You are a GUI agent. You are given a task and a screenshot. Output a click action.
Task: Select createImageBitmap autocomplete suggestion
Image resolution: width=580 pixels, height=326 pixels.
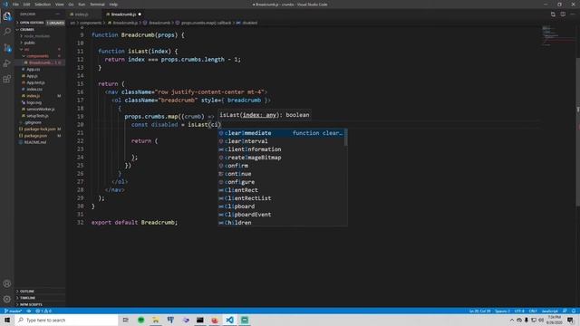tap(281, 158)
